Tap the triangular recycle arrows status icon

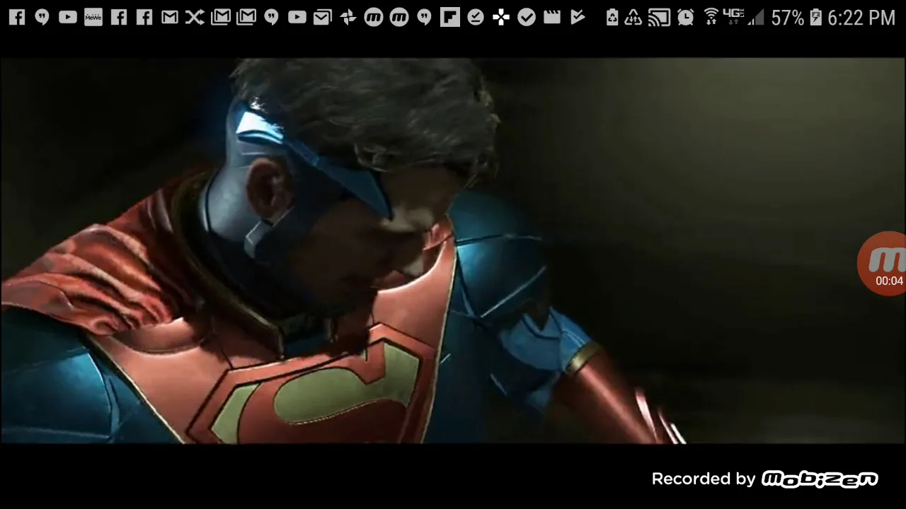point(633,17)
